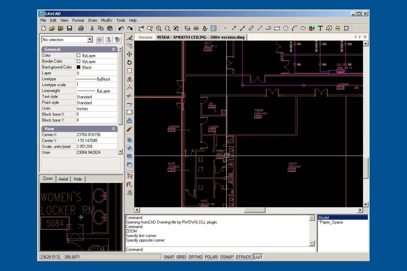
Task: Collapse the View properties section
Action: pyautogui.click(x=114, y=129)
